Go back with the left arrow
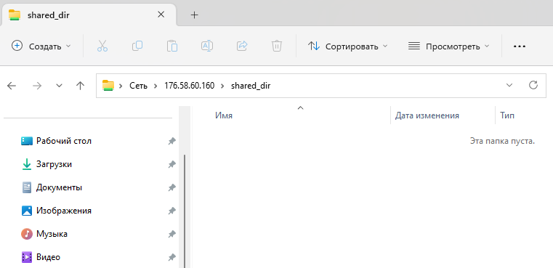This screenshot has width=553, height=268. [12, 86]
